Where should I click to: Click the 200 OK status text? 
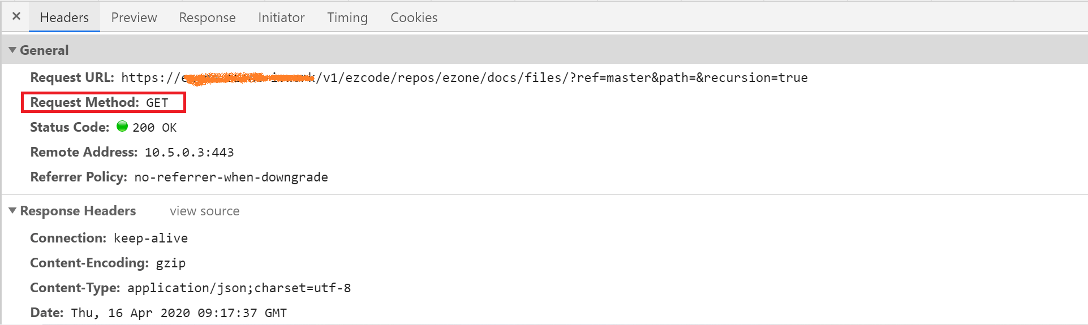click(154, 128)
